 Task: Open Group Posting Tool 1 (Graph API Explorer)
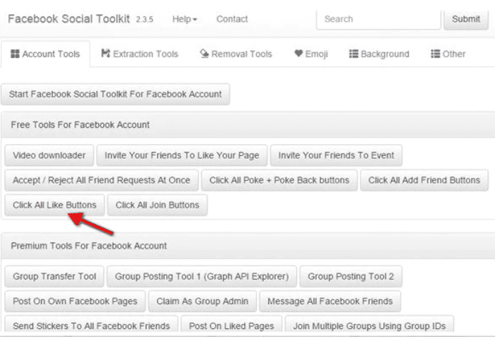point(202,276)
